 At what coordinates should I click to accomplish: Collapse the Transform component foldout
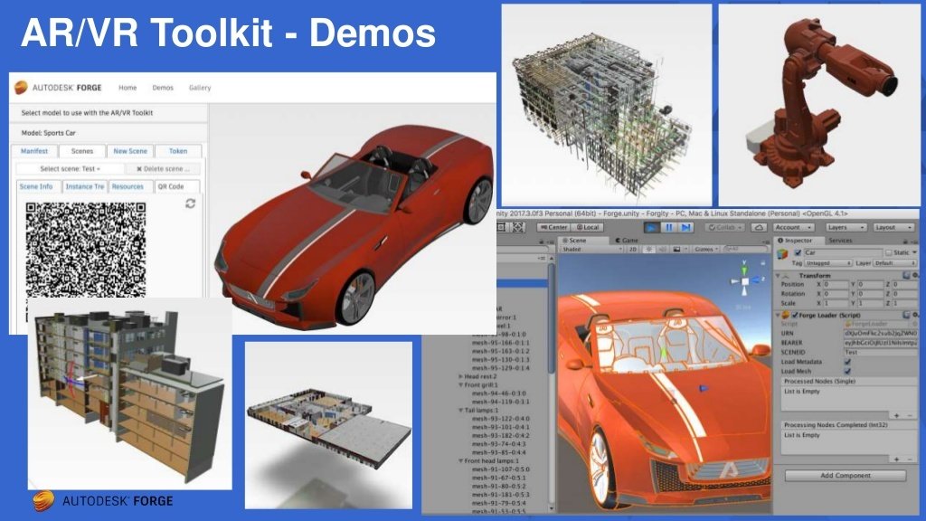[779, 276]
